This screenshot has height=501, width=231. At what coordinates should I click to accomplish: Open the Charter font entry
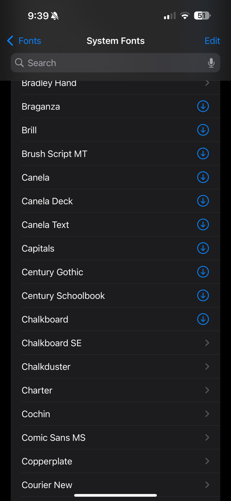pyautogui.click(x=115, y=390)
